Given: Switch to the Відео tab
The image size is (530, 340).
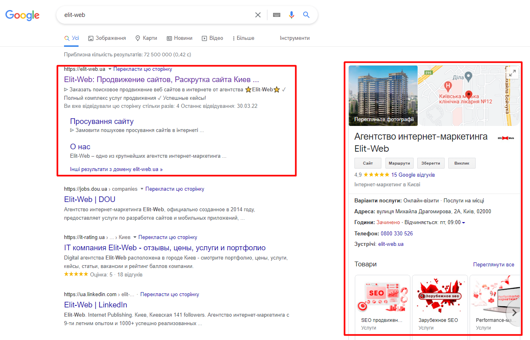Looking at the screenshot, I should point(213,38).
